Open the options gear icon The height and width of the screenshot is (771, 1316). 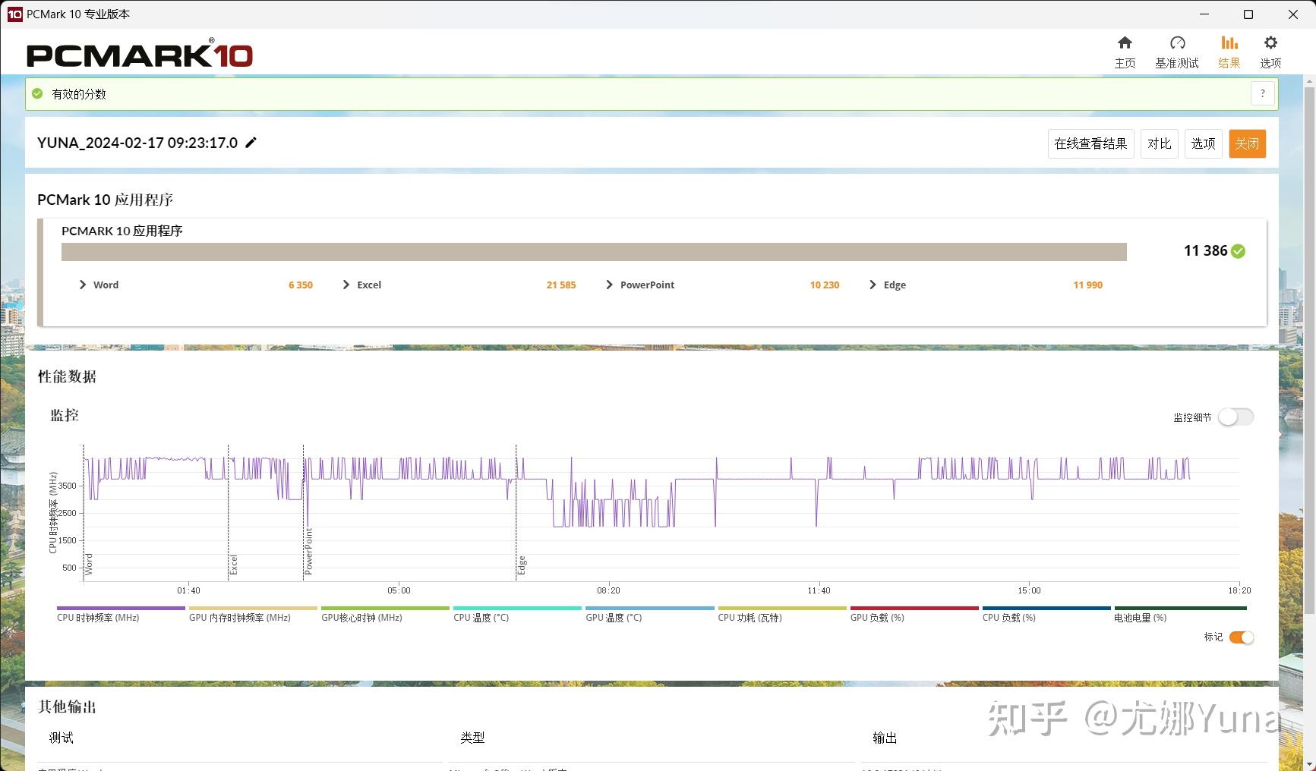coord(1270,43)
